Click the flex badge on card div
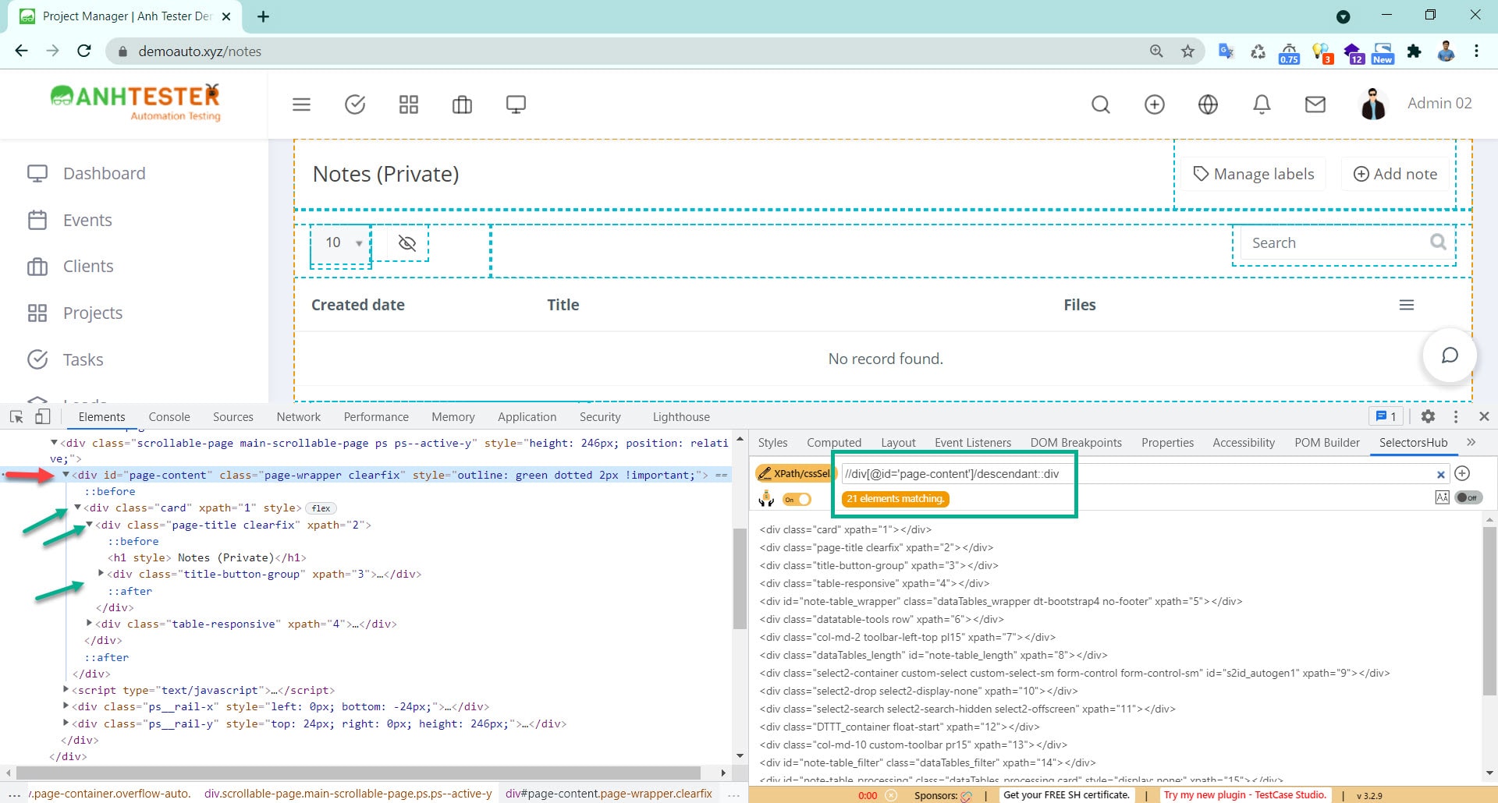Screen dimensions: 1498x803 [321, 508]
